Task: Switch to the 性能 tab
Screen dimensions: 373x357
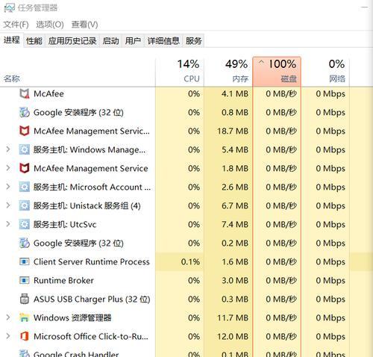Action: coord(34,40)
